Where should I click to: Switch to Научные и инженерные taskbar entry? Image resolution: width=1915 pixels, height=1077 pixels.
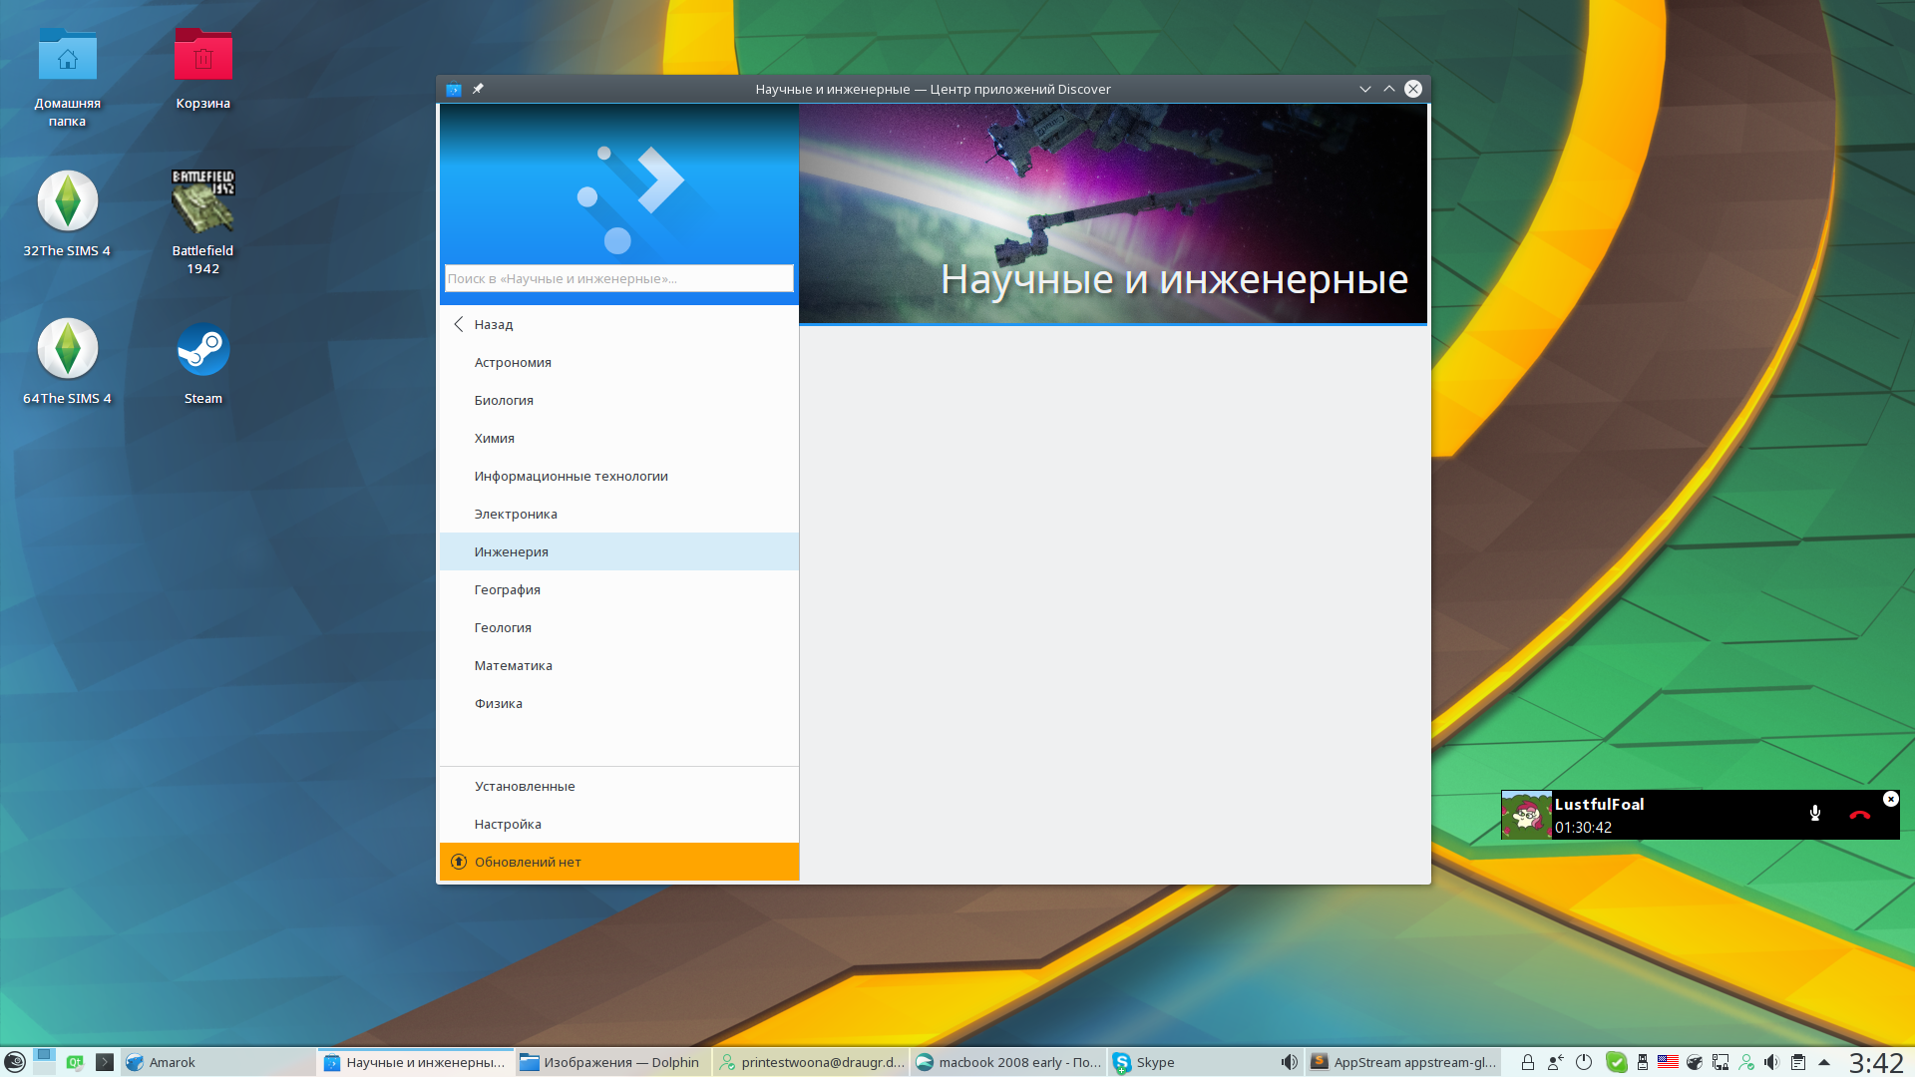coord(416,1062)
